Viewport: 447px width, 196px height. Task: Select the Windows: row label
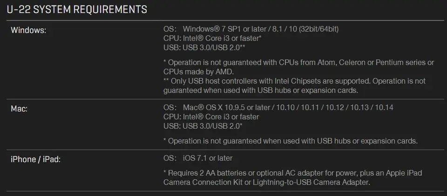(x=28, y=30)
